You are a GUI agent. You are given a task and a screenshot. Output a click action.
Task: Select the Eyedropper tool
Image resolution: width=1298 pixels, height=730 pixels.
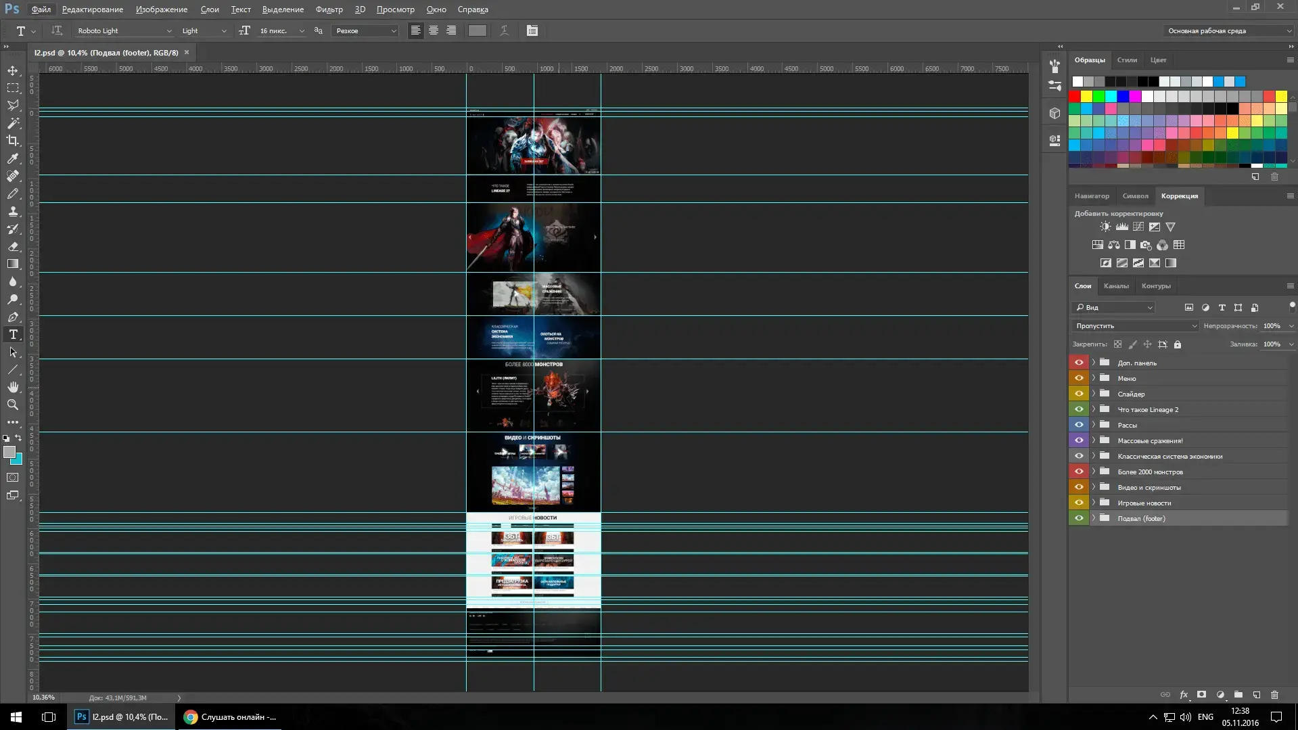[x=13, y=158]
